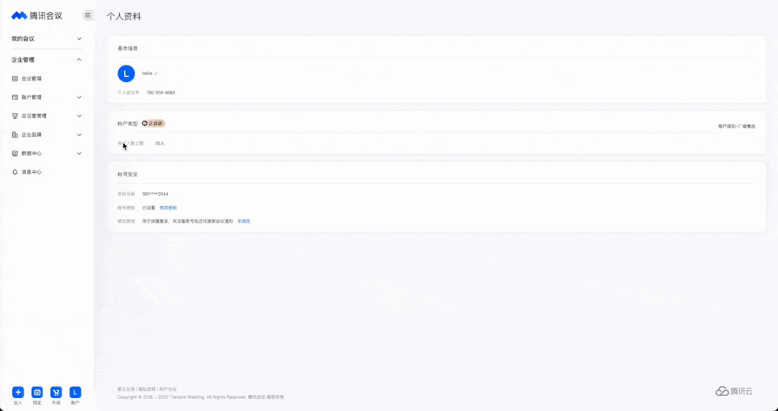778x411 pixels.
Task: Click the 会议室管理 monitor icon
Action: pos(15,116)
